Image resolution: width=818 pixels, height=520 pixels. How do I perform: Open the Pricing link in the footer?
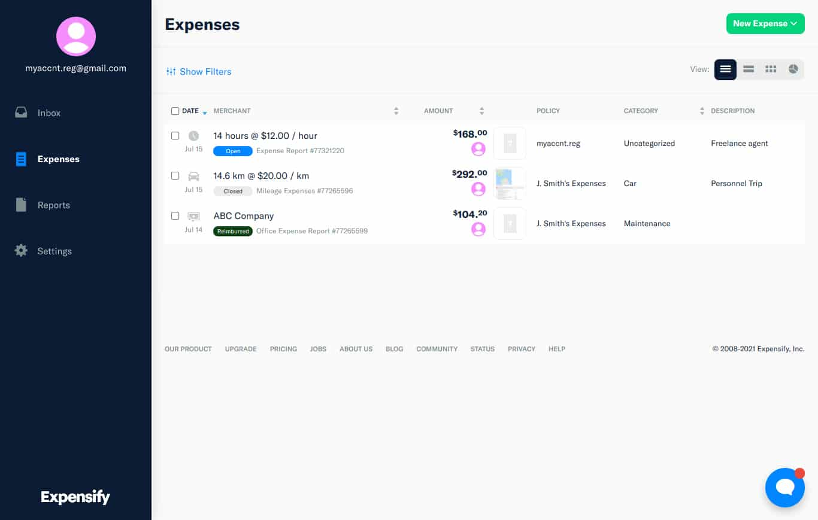pyautogui.click(x=283, y=349)
